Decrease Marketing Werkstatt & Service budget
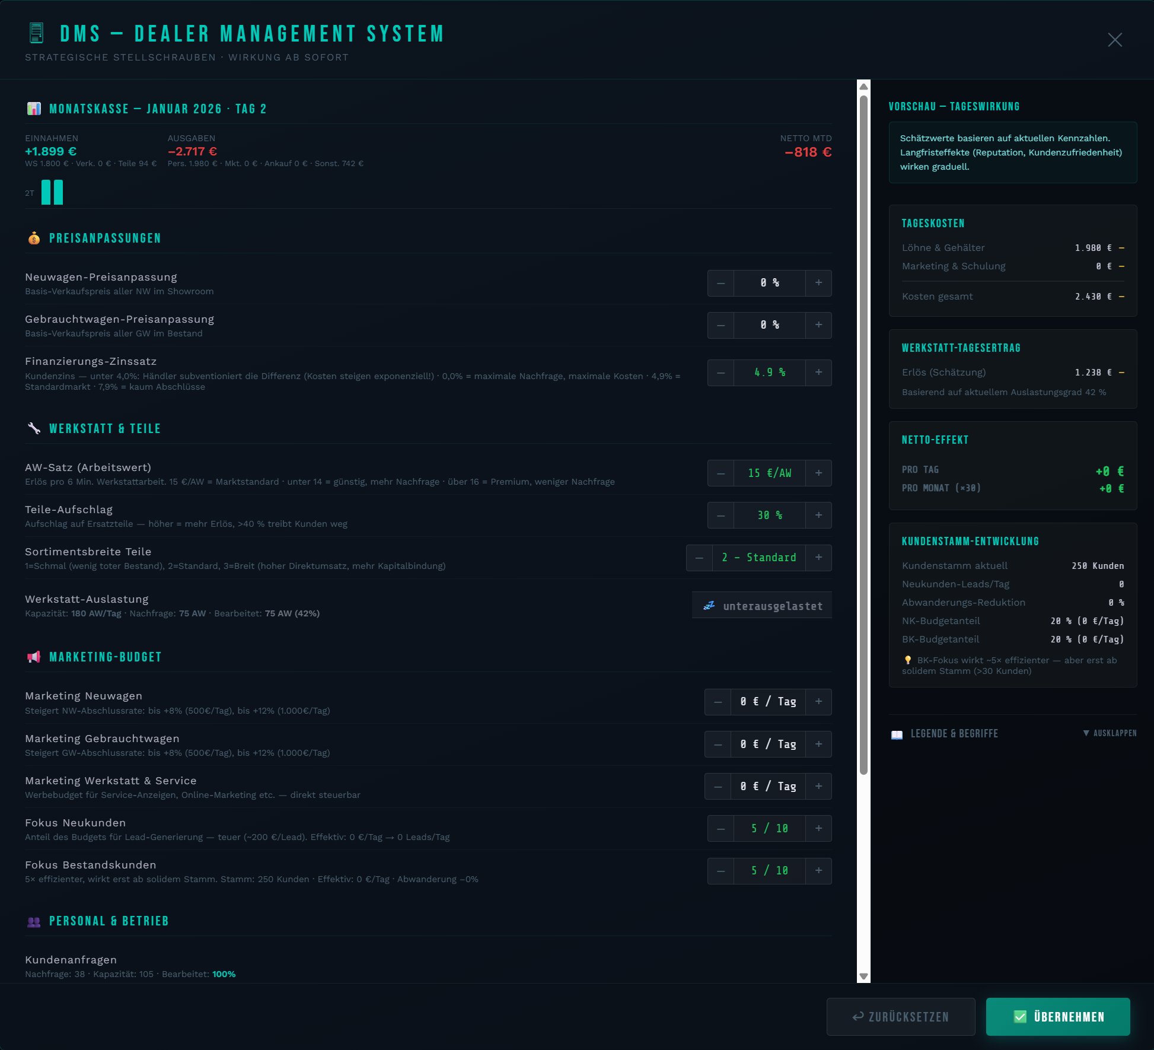Screen dimensions: 1154x1050 click(718, 787)
